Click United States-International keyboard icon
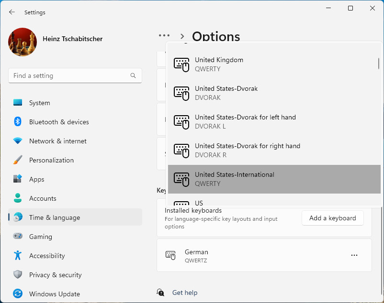Image resolution: width=384 pixels, height=303 pixels. [181, 179]
